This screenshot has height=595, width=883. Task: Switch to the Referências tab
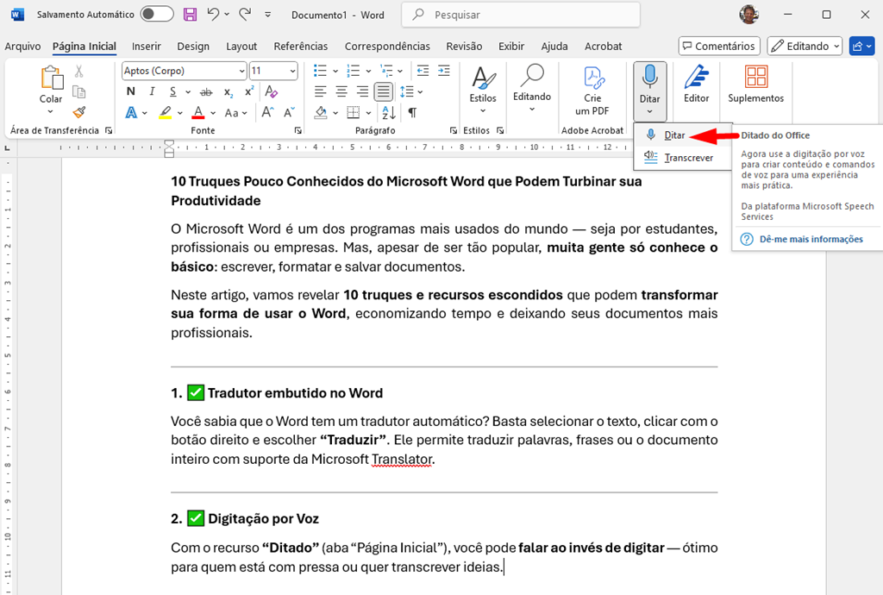pos(301,47)
